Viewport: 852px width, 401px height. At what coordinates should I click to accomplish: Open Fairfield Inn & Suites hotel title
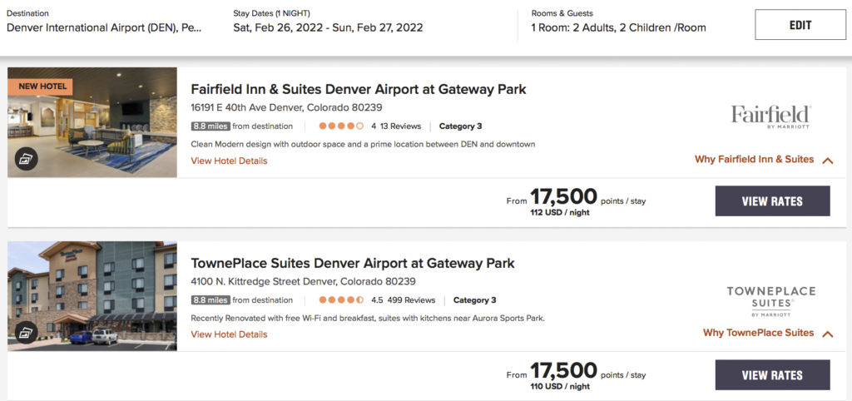359,89
